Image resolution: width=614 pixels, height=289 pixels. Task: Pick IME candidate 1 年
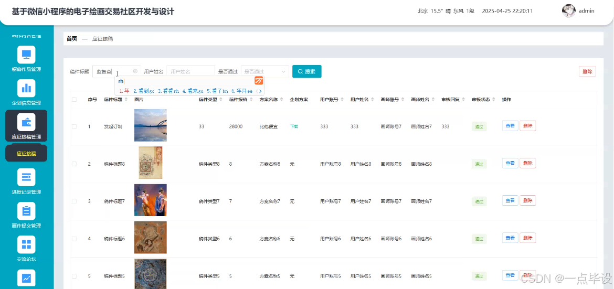(x=124, y=91)
